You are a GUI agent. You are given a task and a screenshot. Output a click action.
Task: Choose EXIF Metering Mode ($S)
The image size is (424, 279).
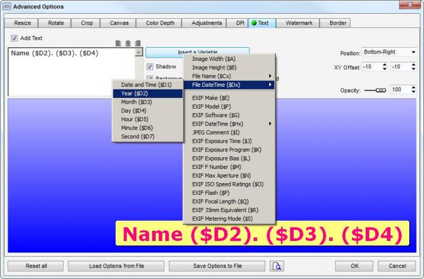pyautogui.click(x=229, y=219)
